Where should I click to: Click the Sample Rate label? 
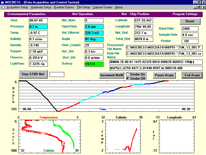(168, 35)
